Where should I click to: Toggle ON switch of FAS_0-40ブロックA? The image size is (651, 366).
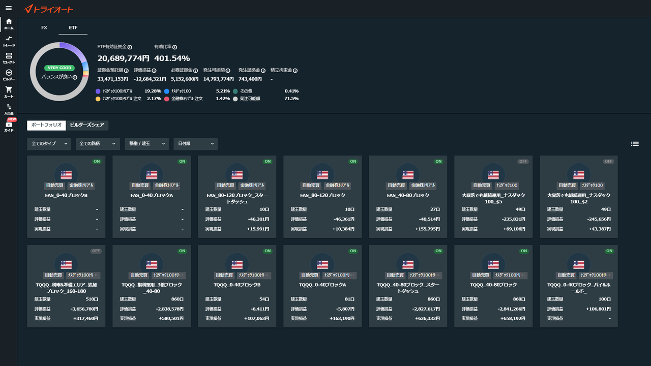coord(182,161)
